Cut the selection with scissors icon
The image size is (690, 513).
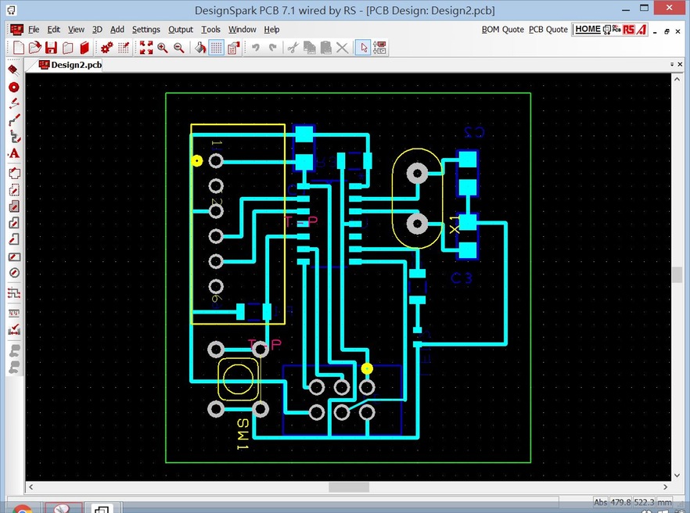(x=293, y=47)
